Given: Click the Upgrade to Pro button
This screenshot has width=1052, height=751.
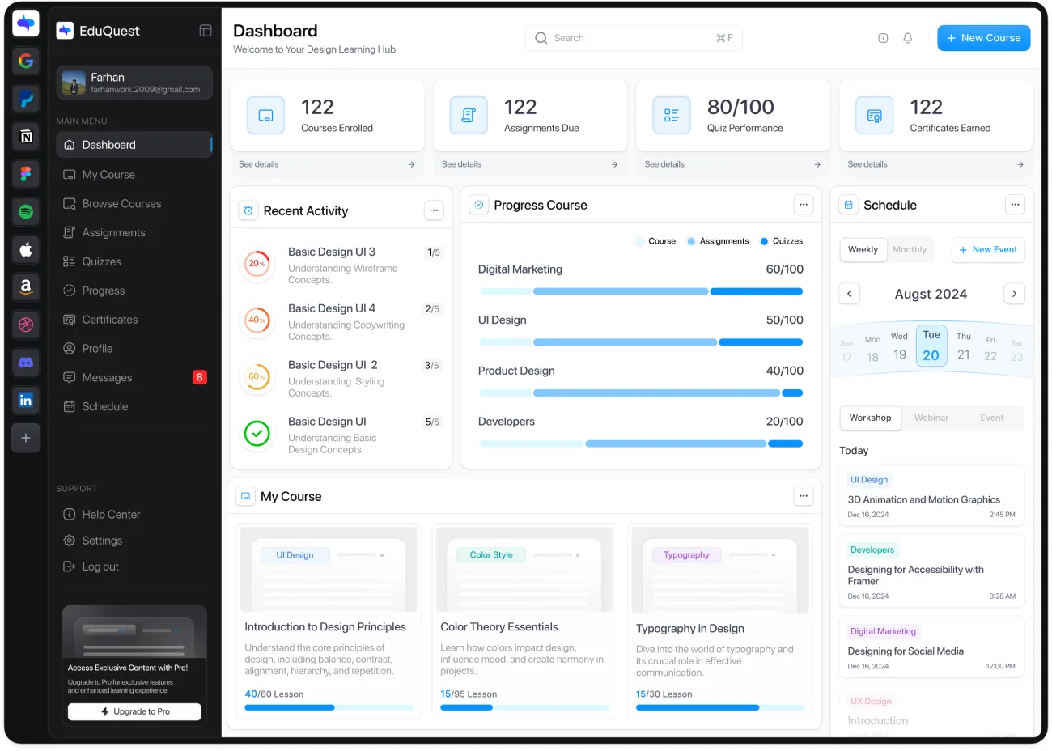Looking at the screenshot, I should click(x=134, y=712).
